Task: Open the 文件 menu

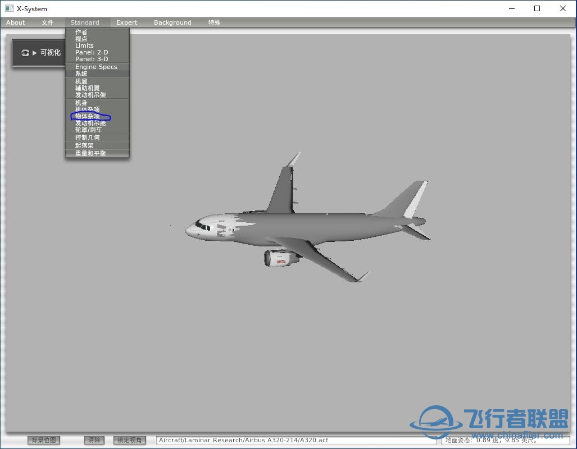Action: point(48,22)
